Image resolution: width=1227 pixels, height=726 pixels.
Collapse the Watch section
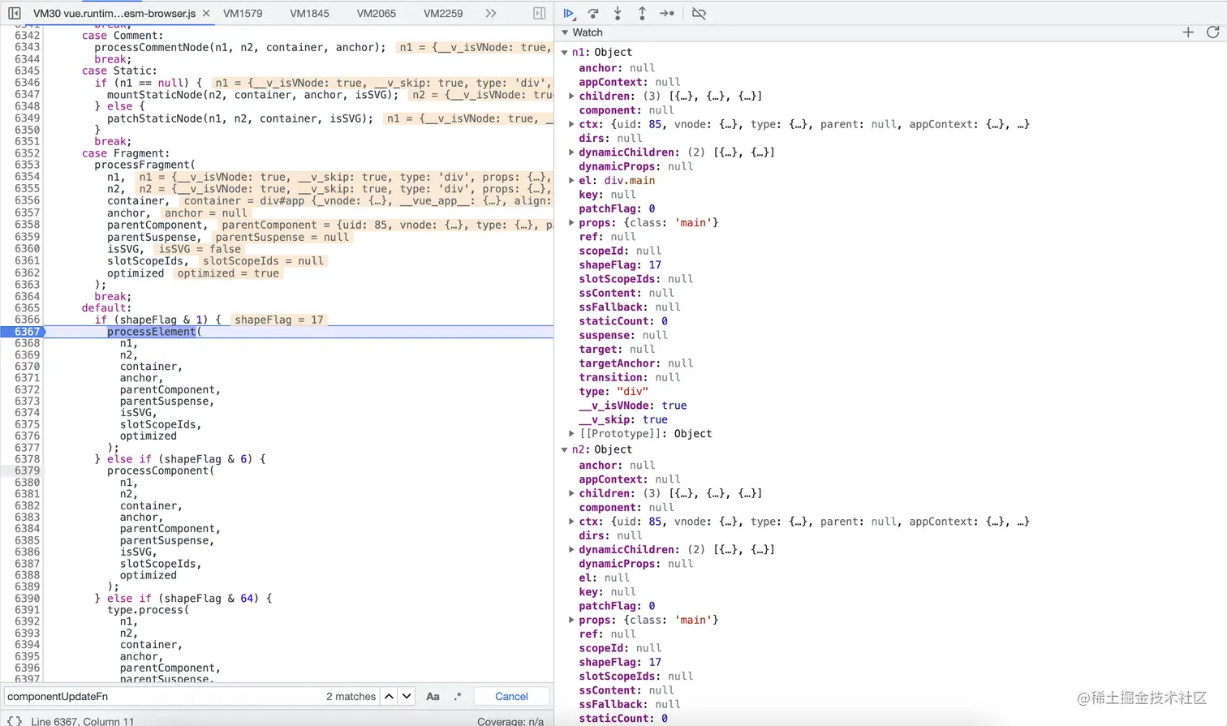(x=565, y=32)
